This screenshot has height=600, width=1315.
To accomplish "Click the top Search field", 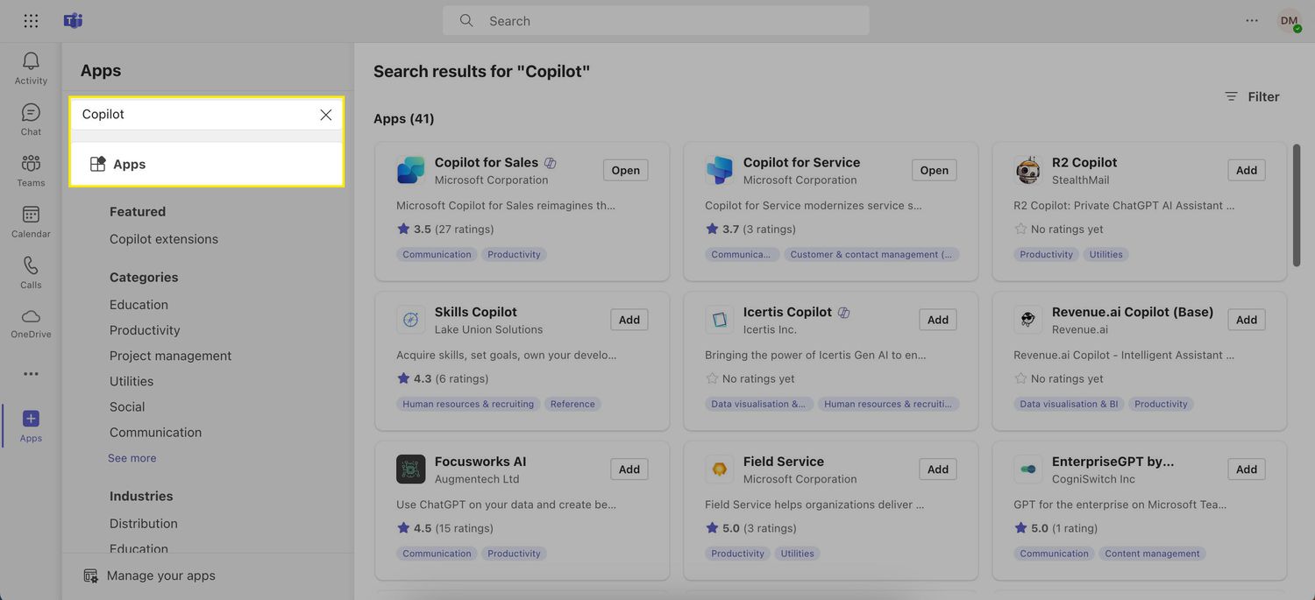I will pyautogui.click(x=656, y=21).
